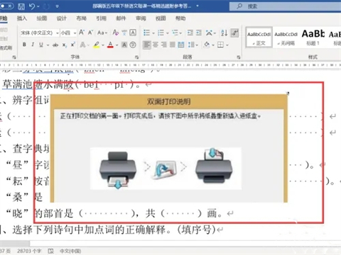Apply the 无间隔 (No Spacing) style
The width and height of the screenshot is (341, 255).
286,37
